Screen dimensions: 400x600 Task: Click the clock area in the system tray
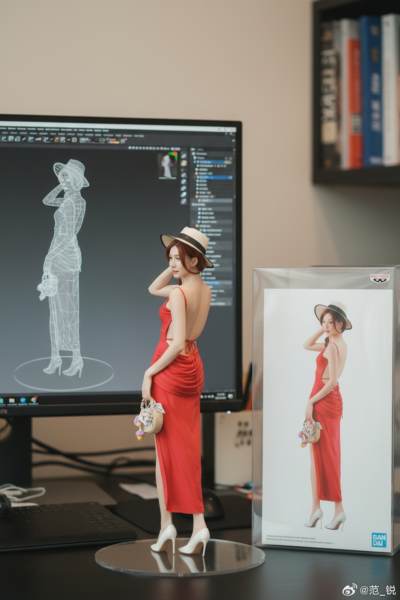tap(221, 396)
